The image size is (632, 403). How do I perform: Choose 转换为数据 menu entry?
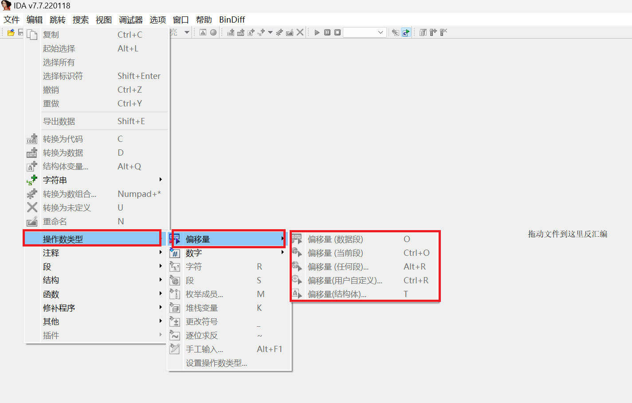[x=96, y=153]
